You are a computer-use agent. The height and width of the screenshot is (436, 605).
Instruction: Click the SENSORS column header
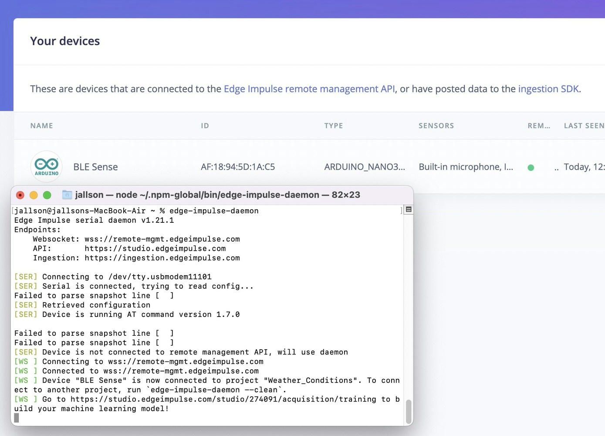(436, 126)
